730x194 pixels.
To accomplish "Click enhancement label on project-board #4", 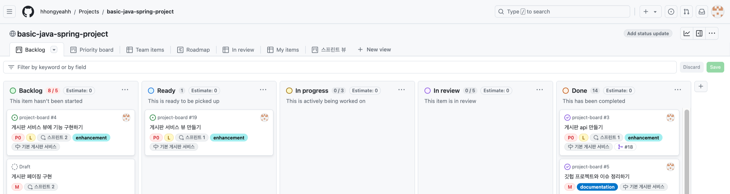I will click(91, 138).
